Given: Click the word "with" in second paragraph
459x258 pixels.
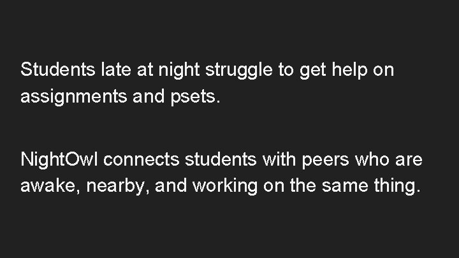Looking at the screenshot, I should (279, 159).
